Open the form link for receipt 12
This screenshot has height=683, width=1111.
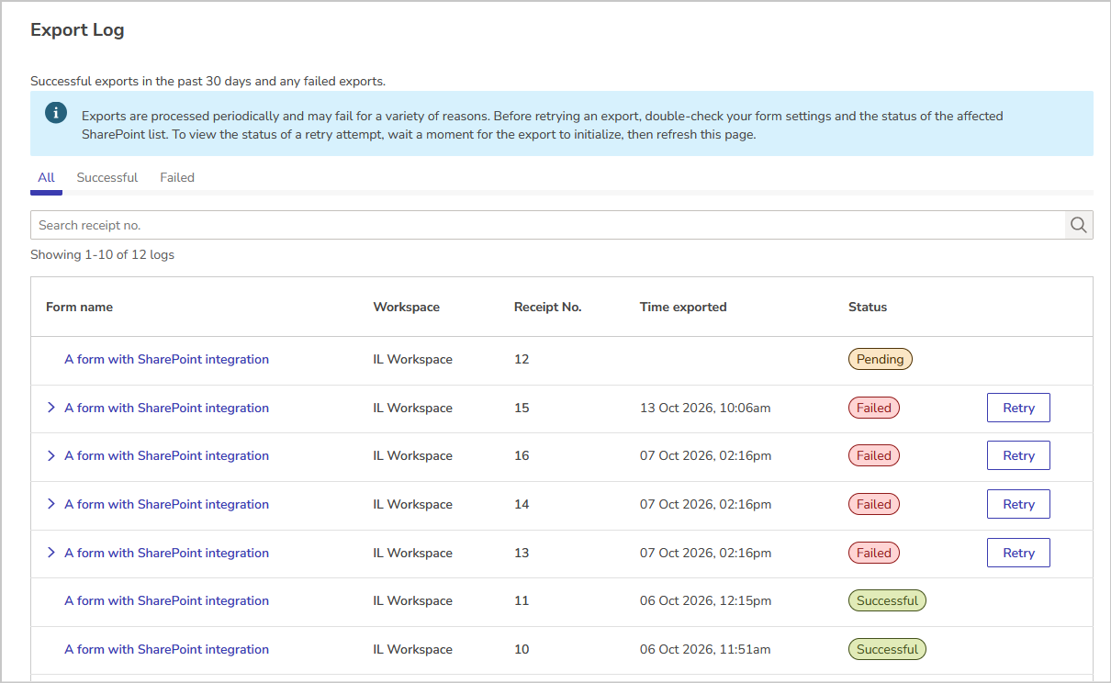166,359
